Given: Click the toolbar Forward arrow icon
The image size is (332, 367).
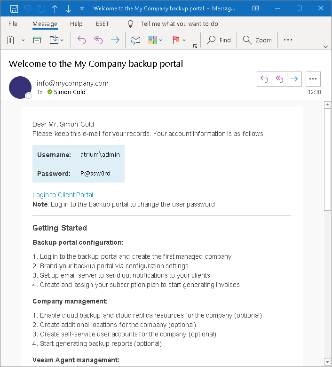Looking at the screenshot, I should pos(115,40).
